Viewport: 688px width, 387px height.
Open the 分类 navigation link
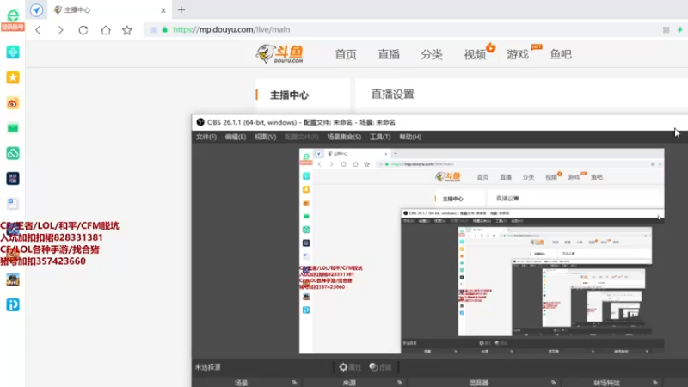(x=432, y=54)
